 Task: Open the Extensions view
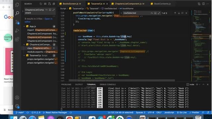17,39
